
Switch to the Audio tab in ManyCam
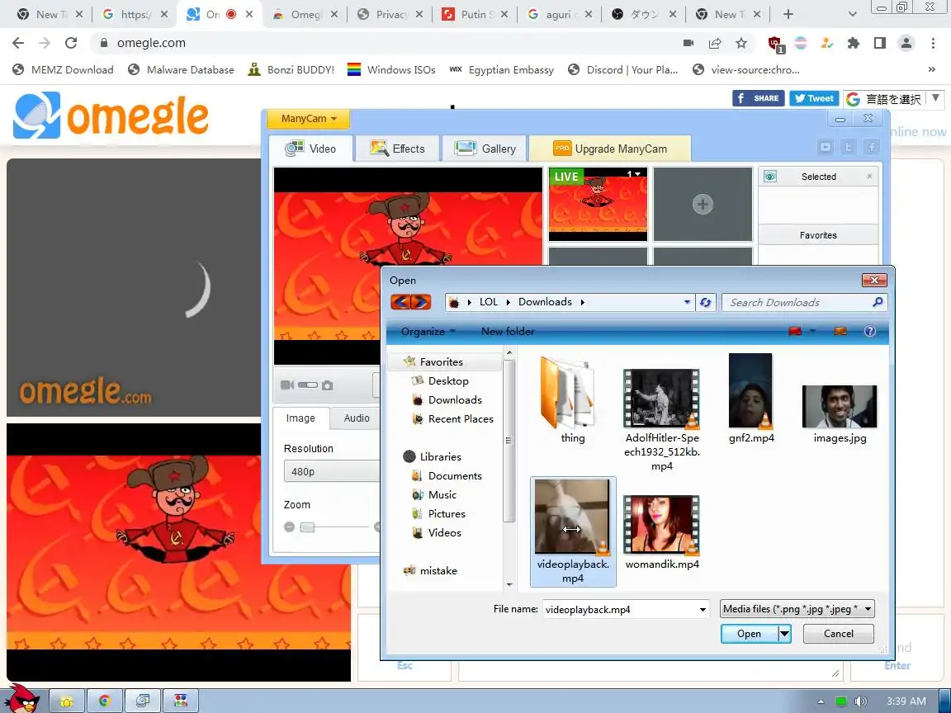pos(357,418)
